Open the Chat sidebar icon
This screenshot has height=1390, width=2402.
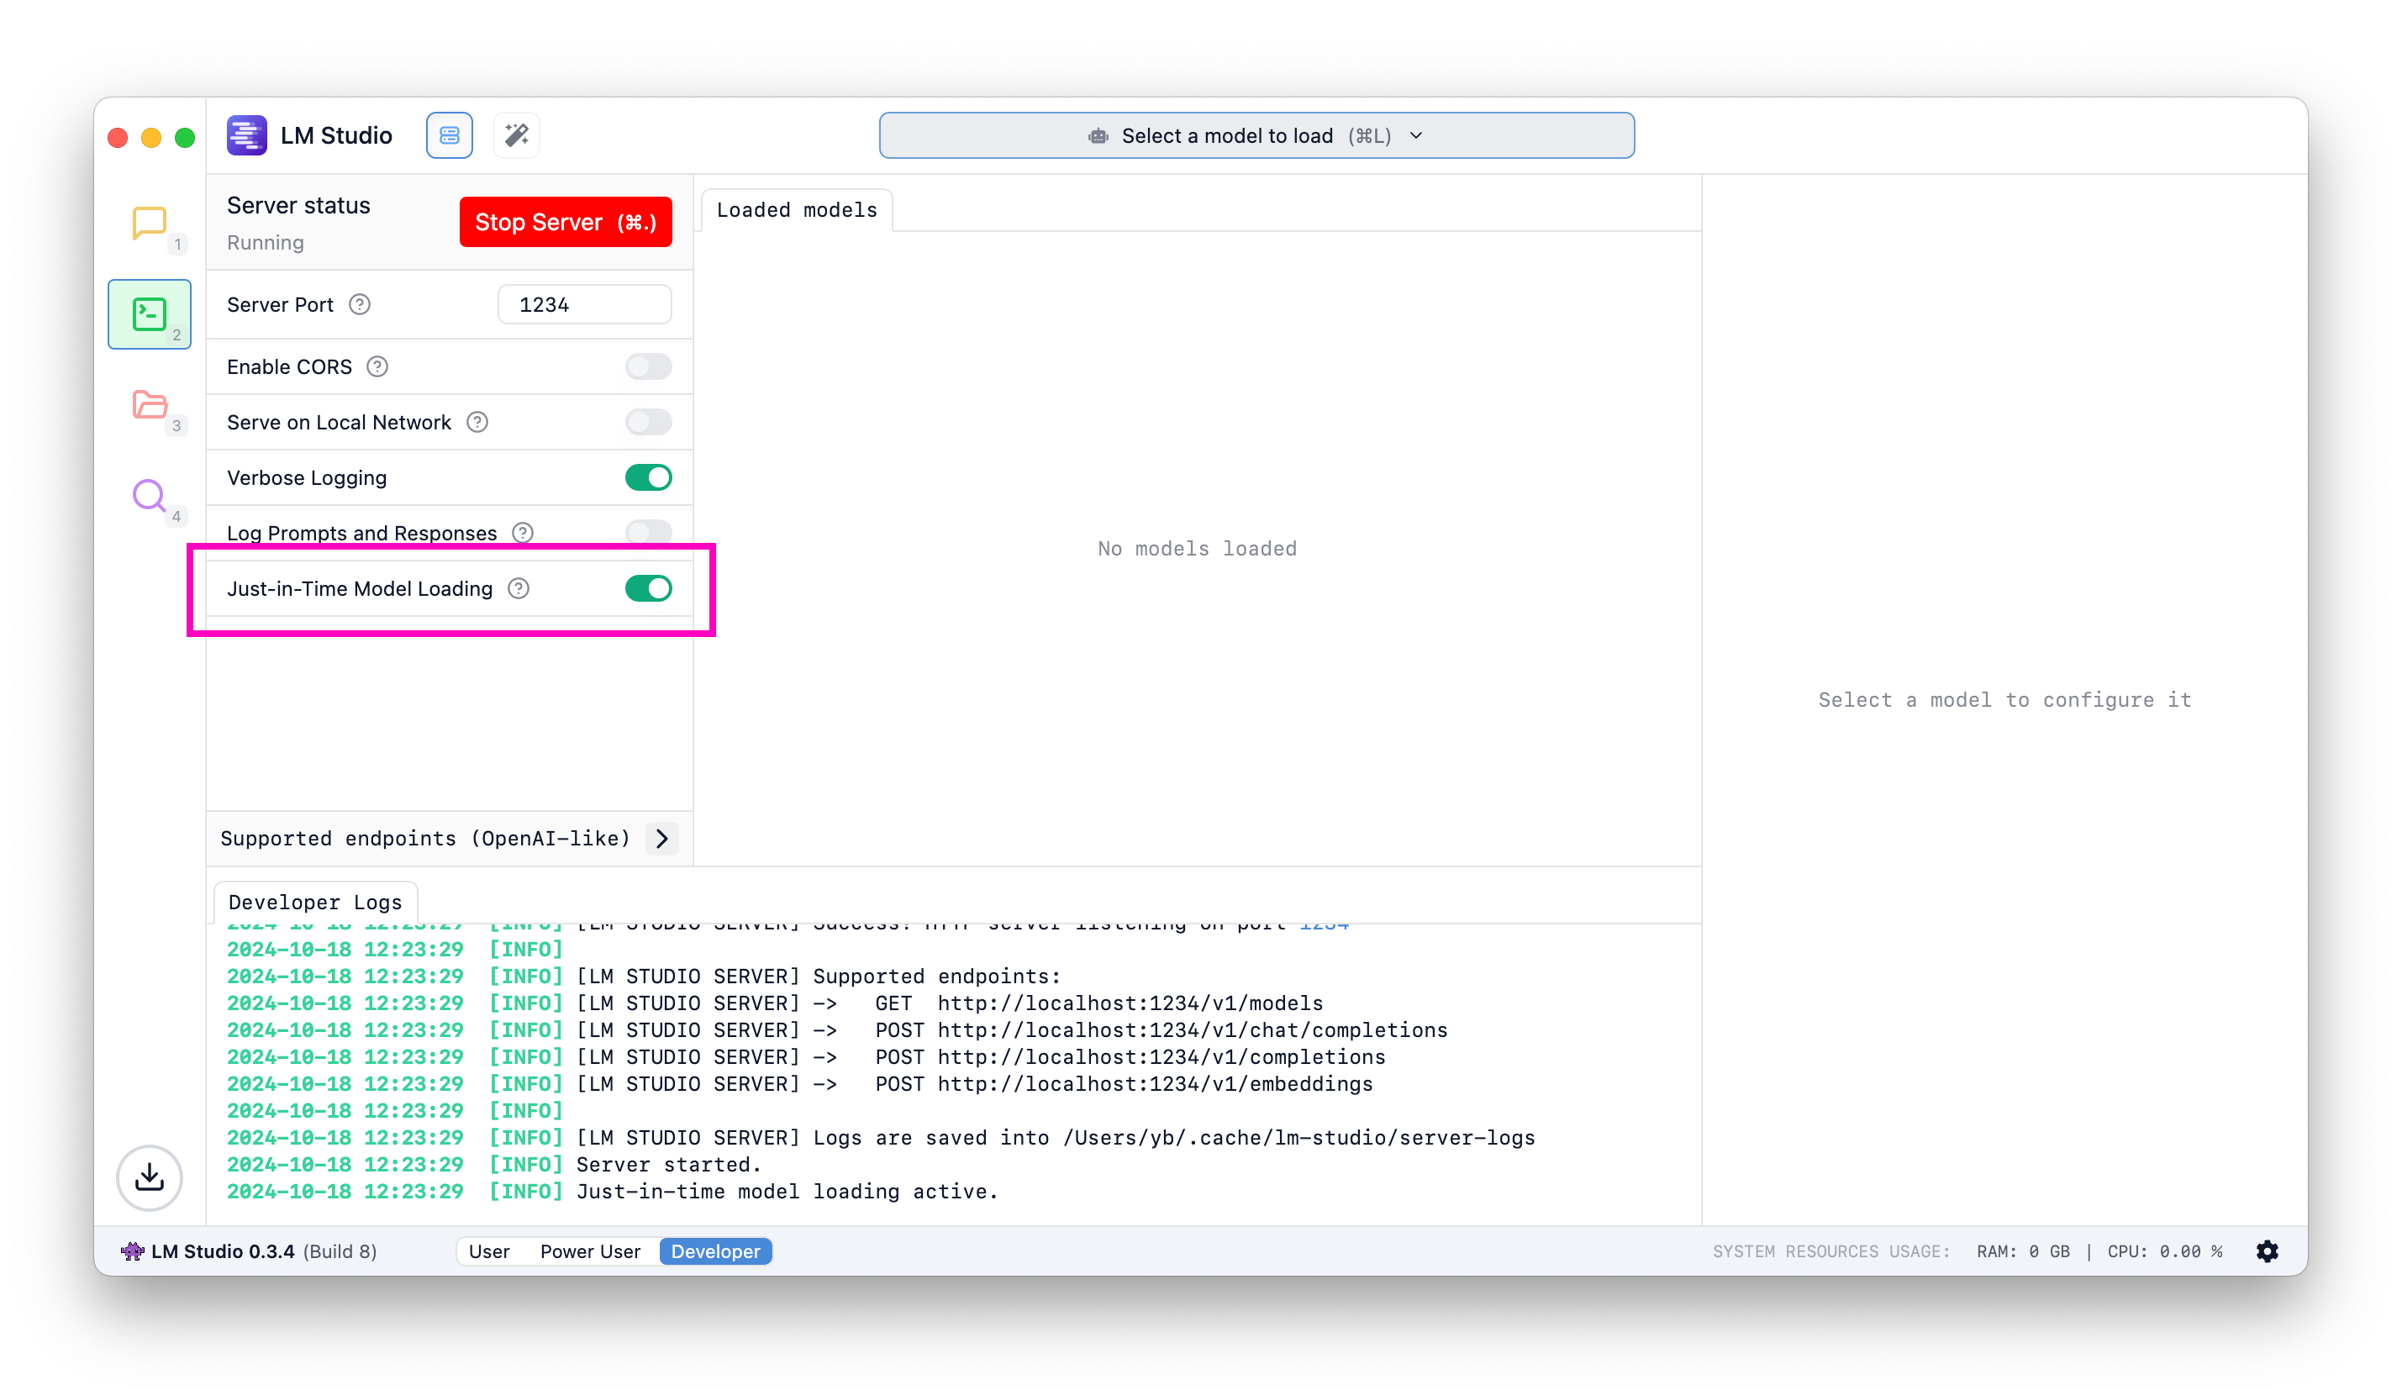(x=149, y=224)
